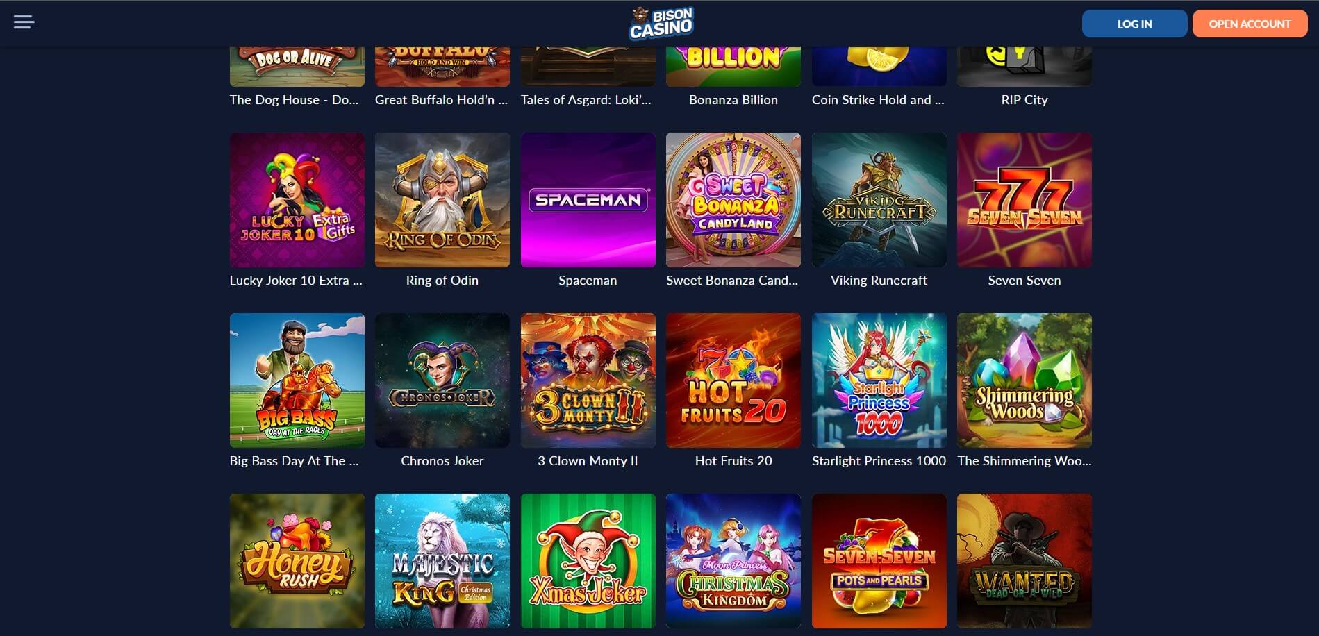This screenshot has width=1319, height=636.
Task: Open Hot Fruits 20 game tile
Action: pos(733,380)
